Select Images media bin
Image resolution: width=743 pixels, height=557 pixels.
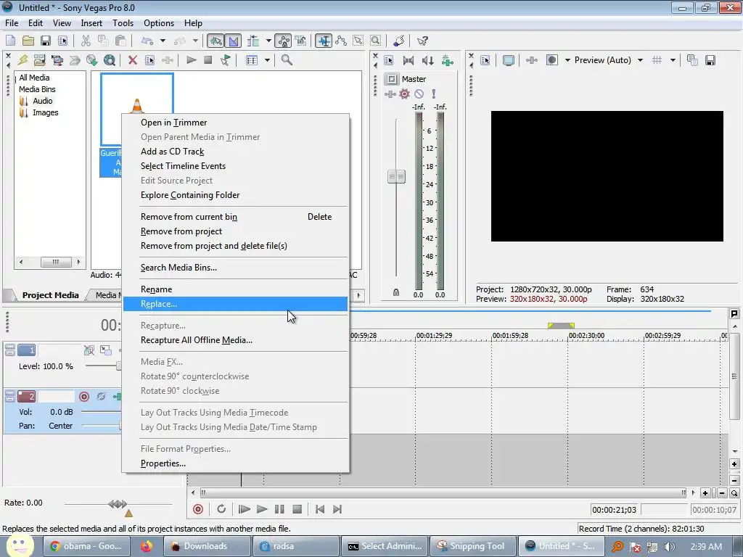pos(46,112)
